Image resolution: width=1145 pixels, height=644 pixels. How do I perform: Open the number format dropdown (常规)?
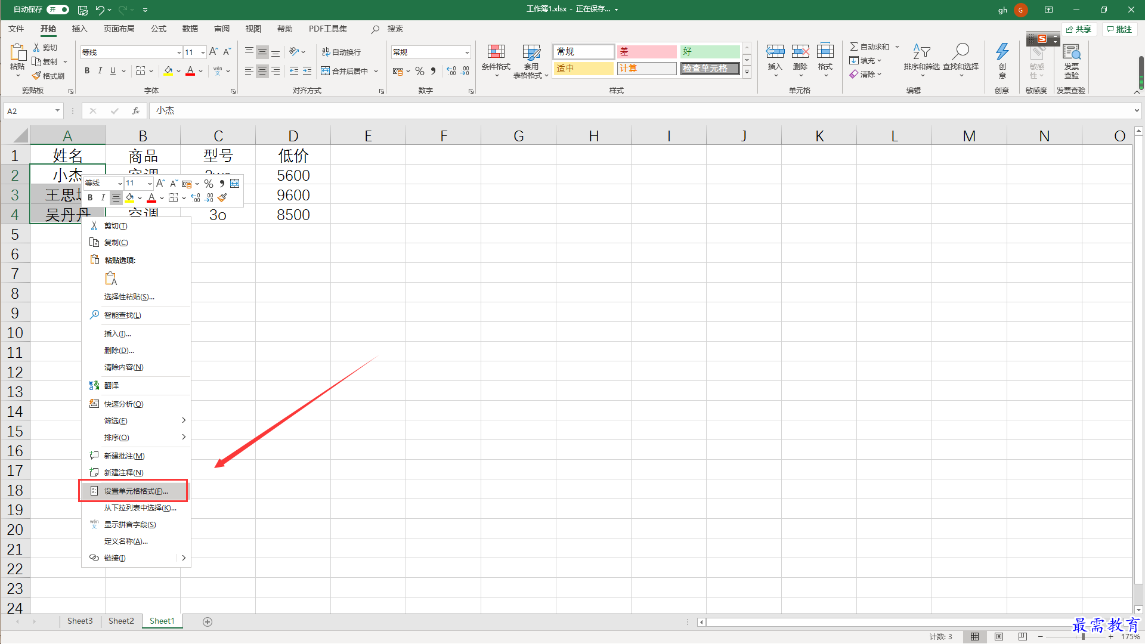(467, 52)
